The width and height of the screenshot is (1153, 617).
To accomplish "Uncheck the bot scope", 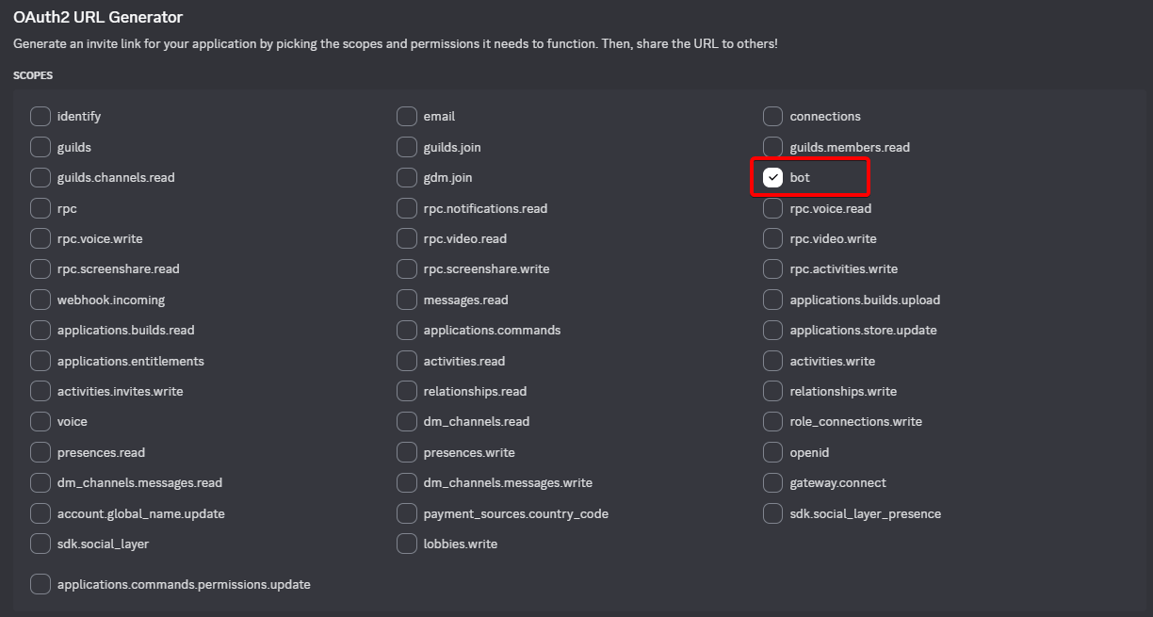I will tap(774, 177).
